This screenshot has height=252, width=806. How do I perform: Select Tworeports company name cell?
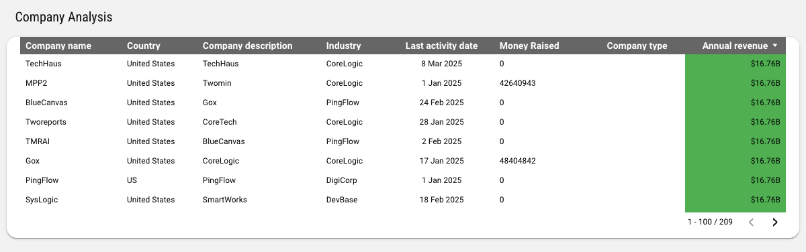(x=46, y=122)
